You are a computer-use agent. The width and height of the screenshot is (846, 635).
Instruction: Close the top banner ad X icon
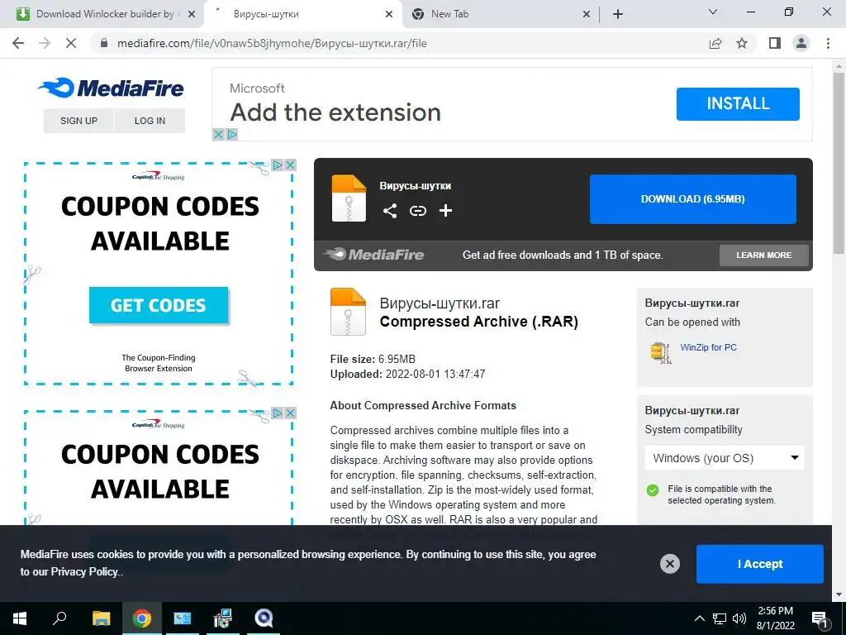pyautogui.click(x=218, y=134)
